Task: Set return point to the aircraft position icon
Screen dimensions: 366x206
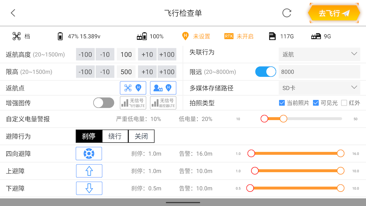Action: (x=133, y=88)
